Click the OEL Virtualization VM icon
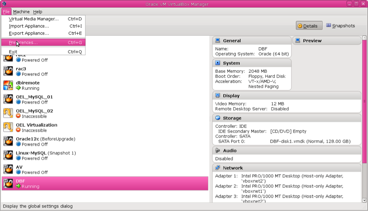The width and height of the screenshot is (368, 211). [x=8, y=127]
